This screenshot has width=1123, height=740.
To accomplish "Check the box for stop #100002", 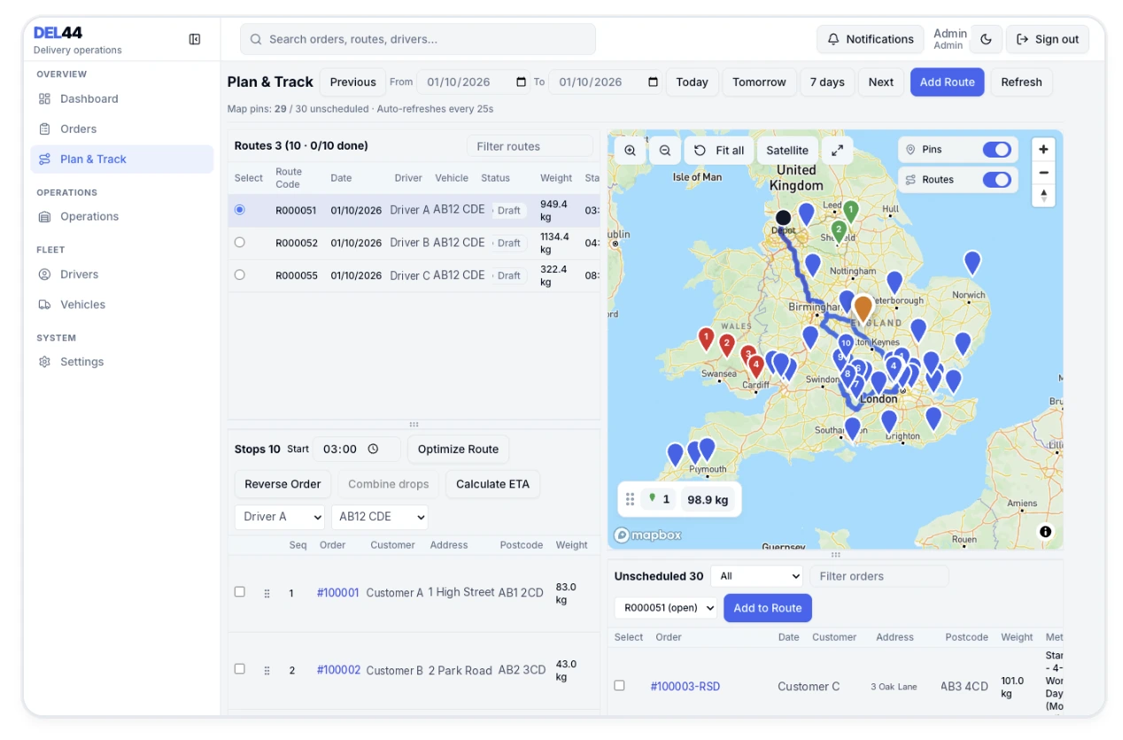I will coord(239,668).
